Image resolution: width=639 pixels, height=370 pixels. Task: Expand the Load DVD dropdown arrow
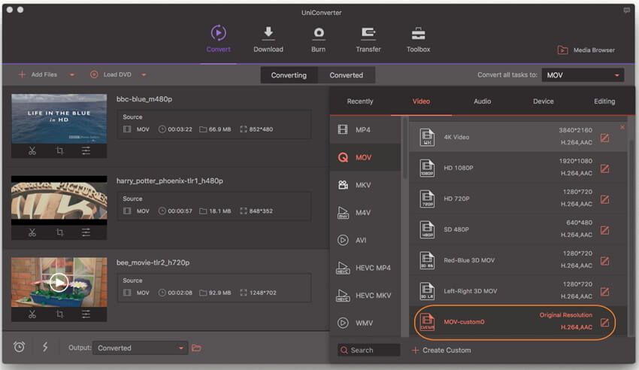coord(144,75)
